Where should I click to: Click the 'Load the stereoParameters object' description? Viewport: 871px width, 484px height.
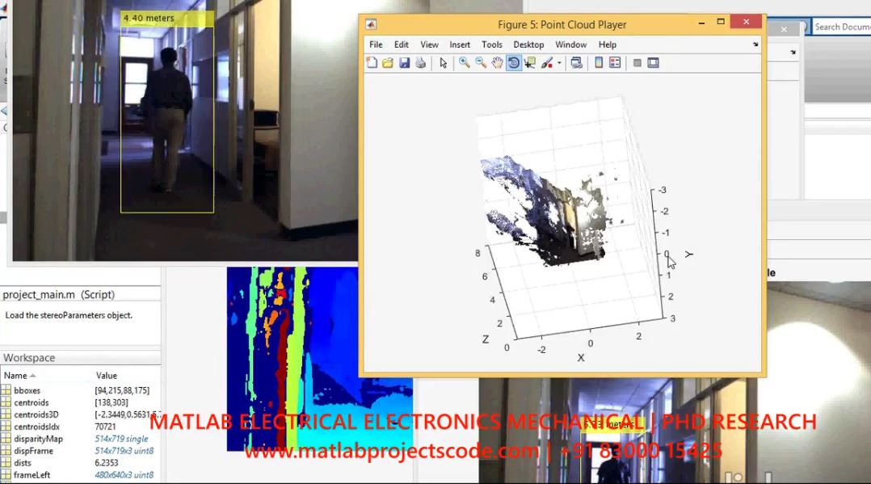[69, 315]
